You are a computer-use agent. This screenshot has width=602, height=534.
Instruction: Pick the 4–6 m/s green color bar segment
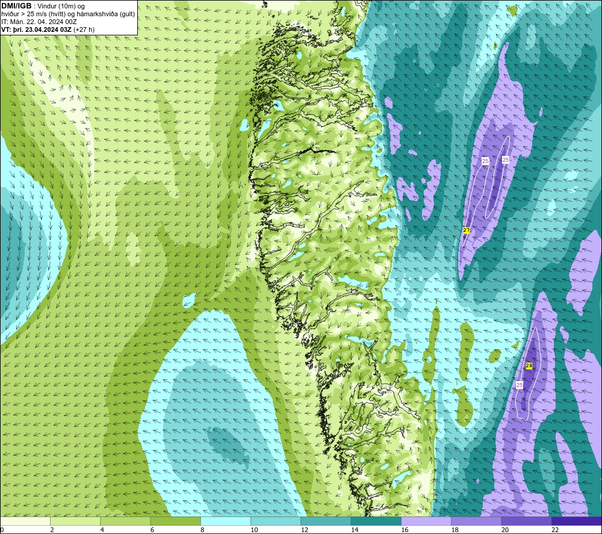(x=125, y=521)
